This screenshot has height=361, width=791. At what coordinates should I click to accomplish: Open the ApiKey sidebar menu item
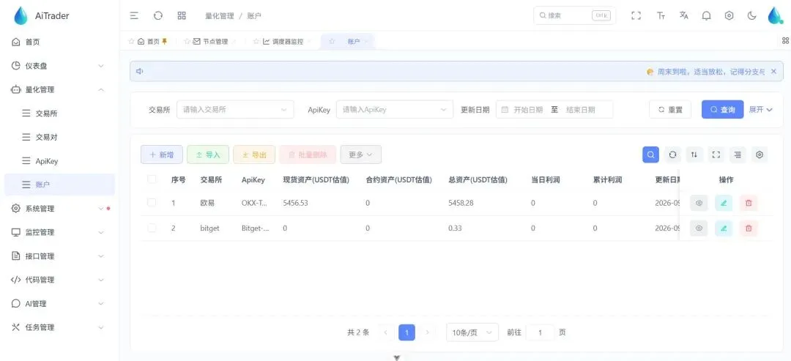tap(47, 161)
